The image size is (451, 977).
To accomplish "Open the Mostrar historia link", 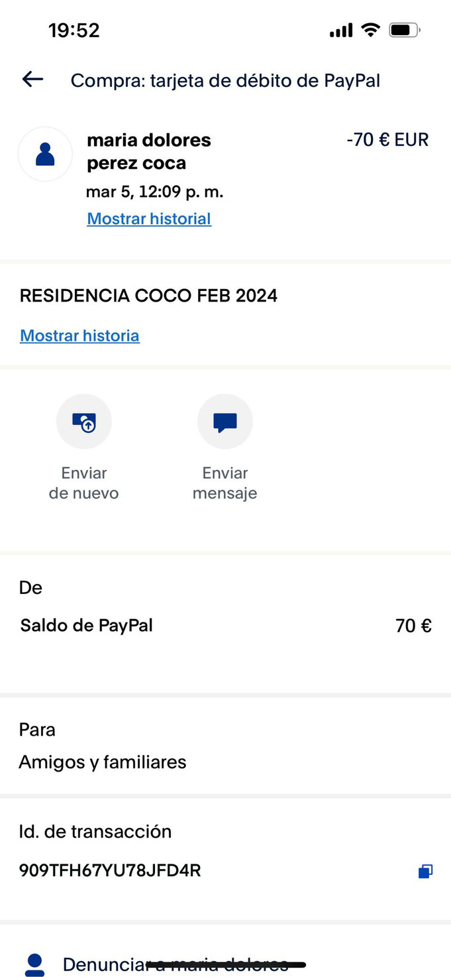I will click(x=79, y=335).
